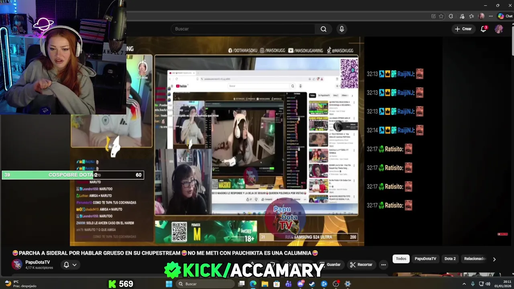The image size is (514, 289).
Task: Open the Copilot Chat button in Edge
Action: (505, 16)
